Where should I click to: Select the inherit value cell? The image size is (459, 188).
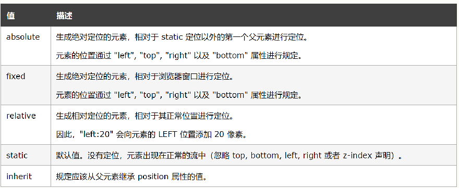(x=19, y=177)
